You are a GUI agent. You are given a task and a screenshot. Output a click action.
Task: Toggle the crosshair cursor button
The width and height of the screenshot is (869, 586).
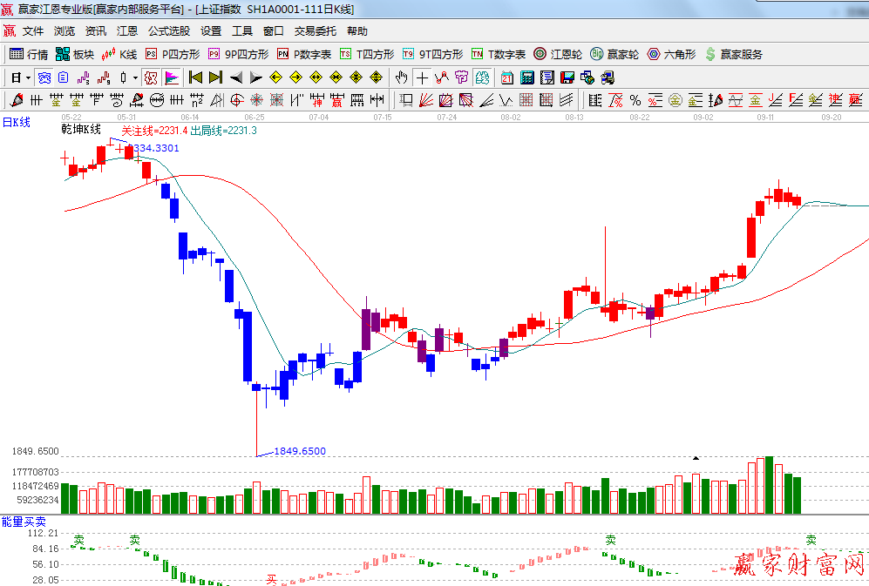click(422, 77)
